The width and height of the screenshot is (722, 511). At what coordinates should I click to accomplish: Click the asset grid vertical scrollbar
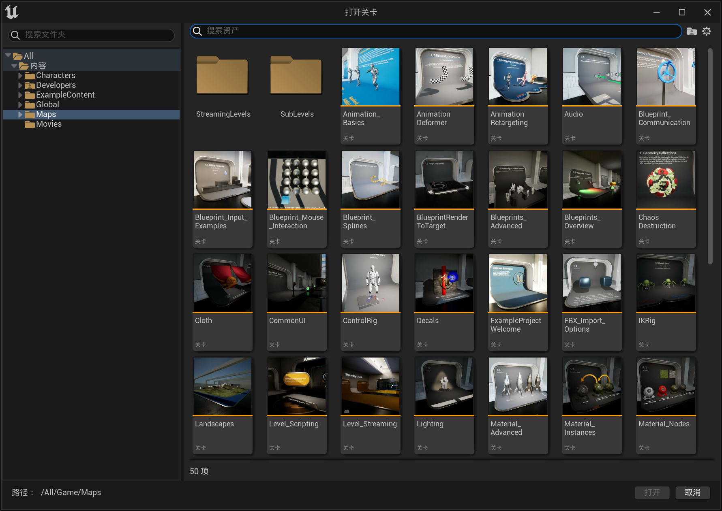pos(710,156)
